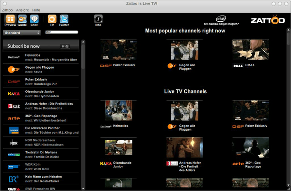Click the Info icon in toolbar

[x=98, y=19]
